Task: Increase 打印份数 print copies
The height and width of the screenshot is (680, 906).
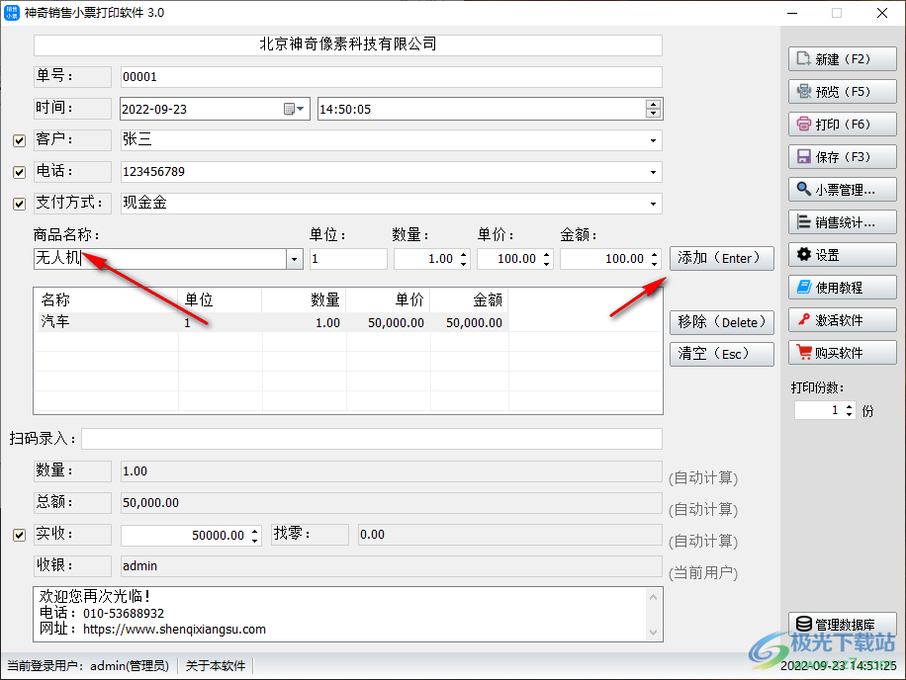Action: 849,406
